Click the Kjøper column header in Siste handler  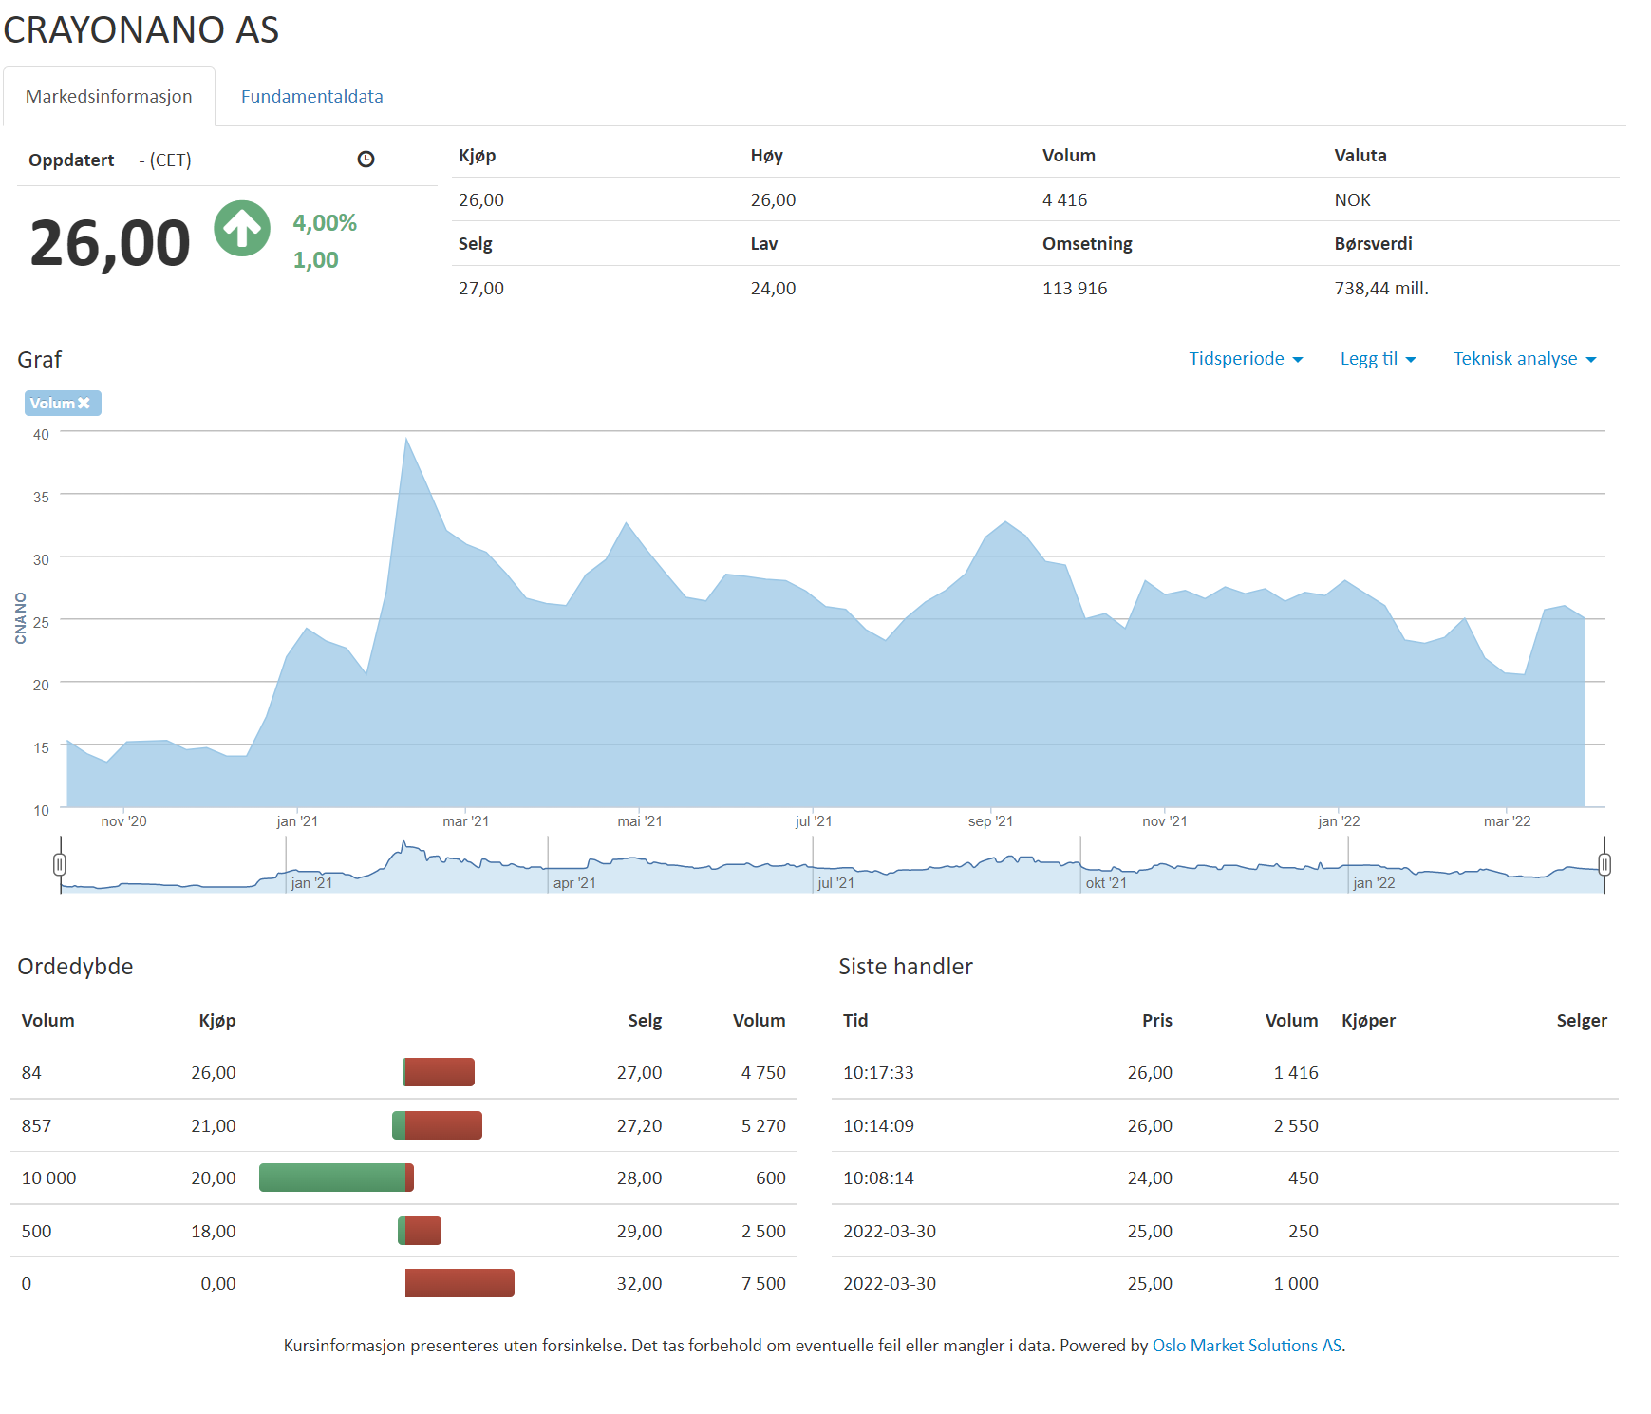[x=1368, y=1021]
